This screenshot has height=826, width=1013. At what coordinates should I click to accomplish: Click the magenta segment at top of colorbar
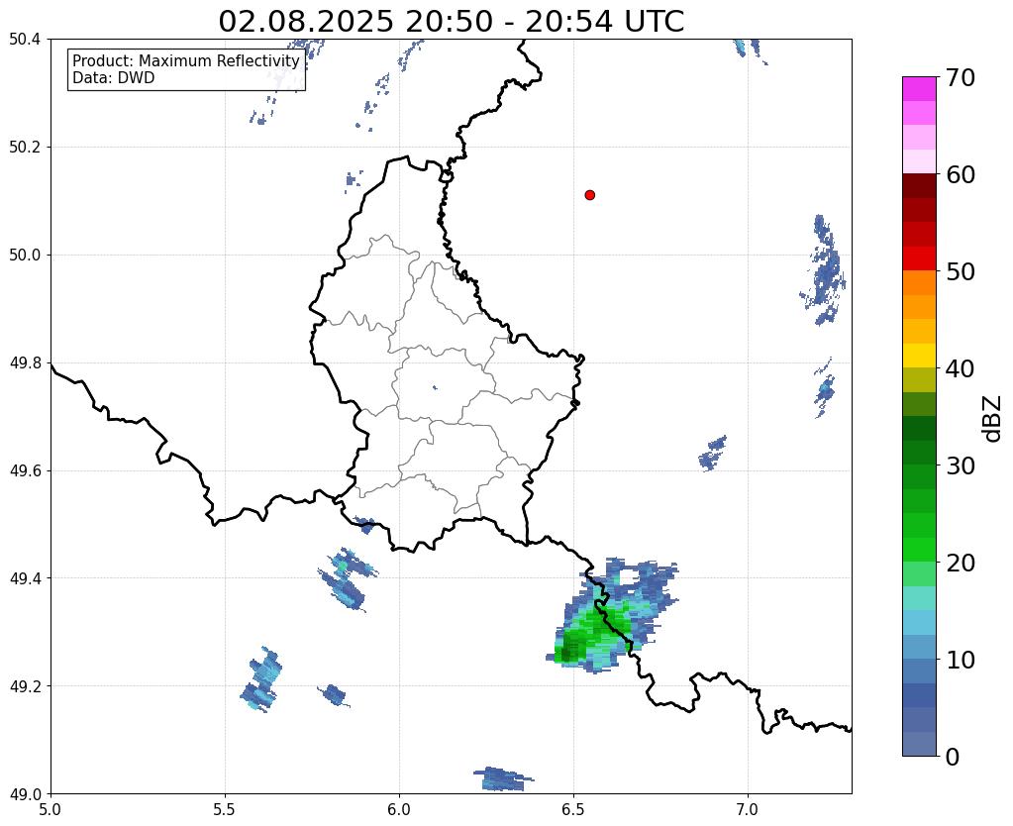click(919, 89)
